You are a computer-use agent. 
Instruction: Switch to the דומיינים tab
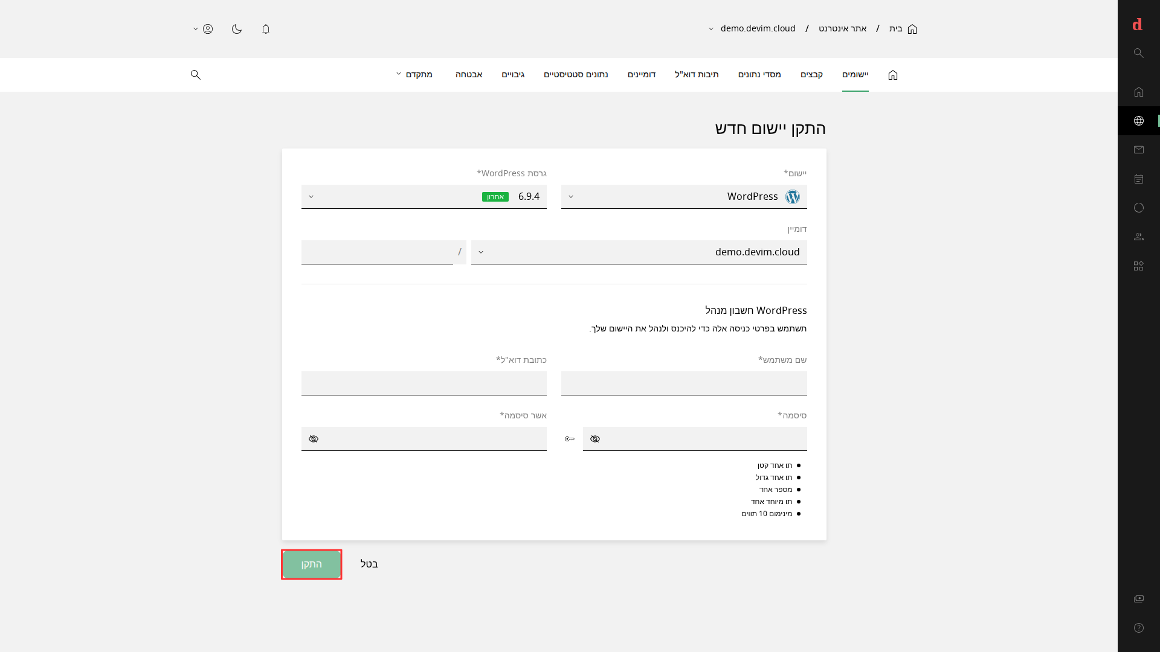(x=642, y=74)
